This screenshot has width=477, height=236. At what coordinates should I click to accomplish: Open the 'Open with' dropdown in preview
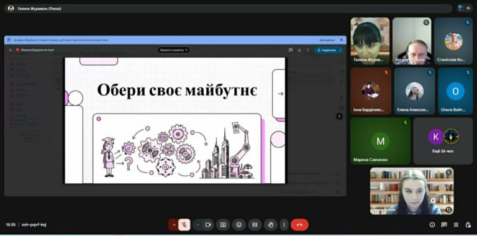pyautogui.click(x=174, y=50)
